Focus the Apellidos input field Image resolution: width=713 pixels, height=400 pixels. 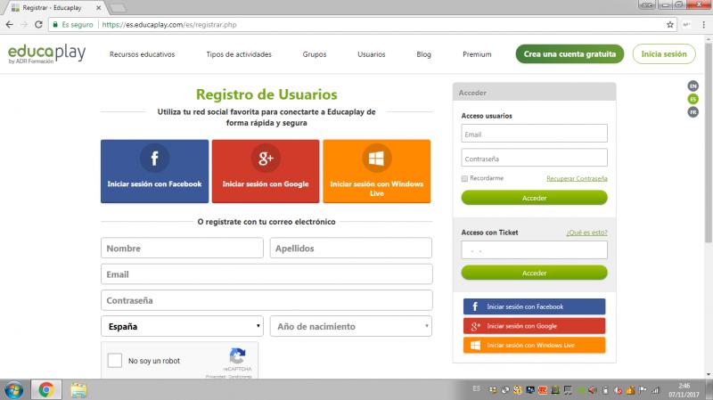tap(350, 249)
